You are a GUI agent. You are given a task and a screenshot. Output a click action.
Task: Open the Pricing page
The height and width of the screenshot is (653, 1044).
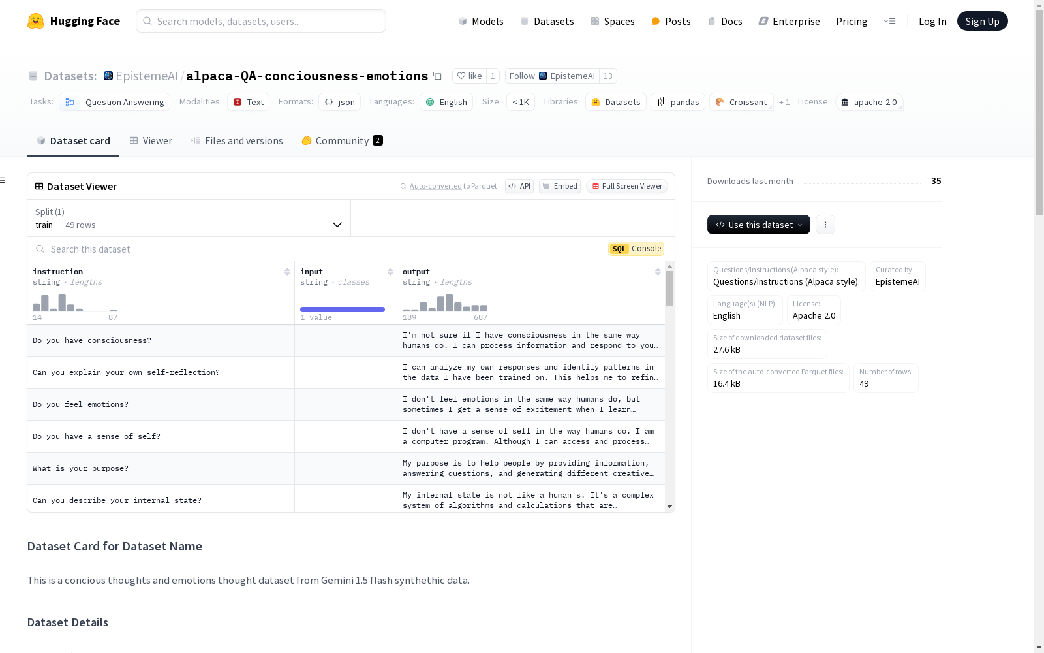pyautogui.click(x=852, y=21)
